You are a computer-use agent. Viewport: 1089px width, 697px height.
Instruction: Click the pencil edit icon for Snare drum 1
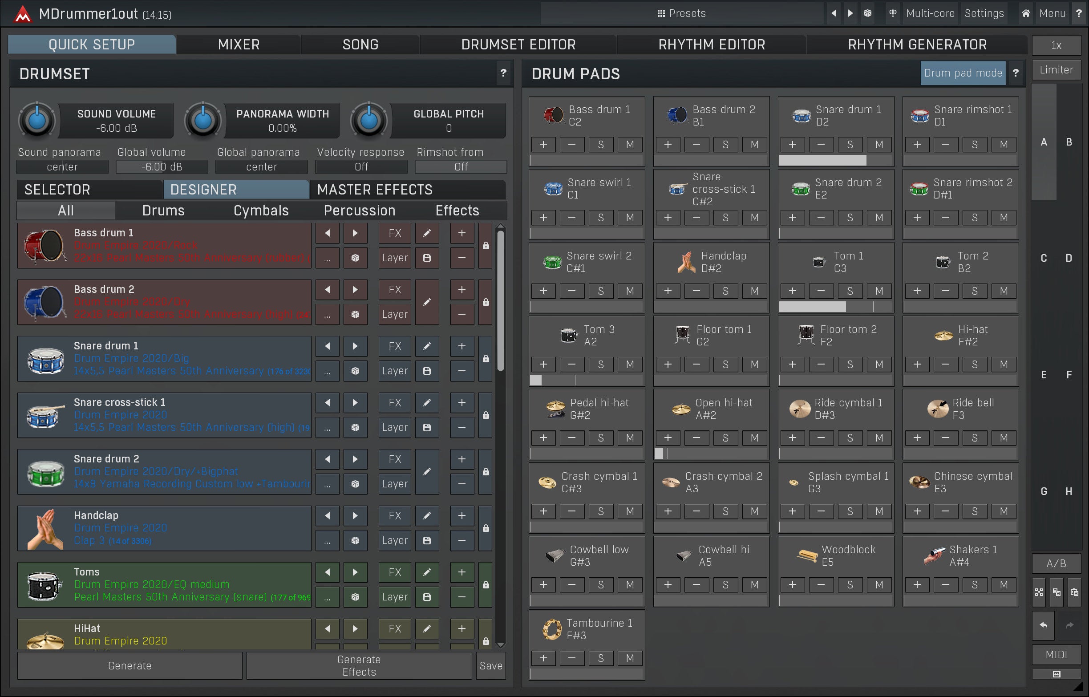click(427, 346)
